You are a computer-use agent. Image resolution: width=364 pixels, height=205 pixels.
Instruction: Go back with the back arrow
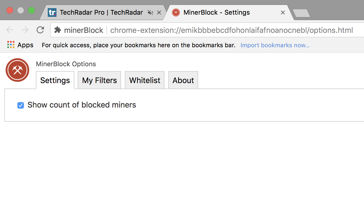pyautogui.click(x=10, y=30)
